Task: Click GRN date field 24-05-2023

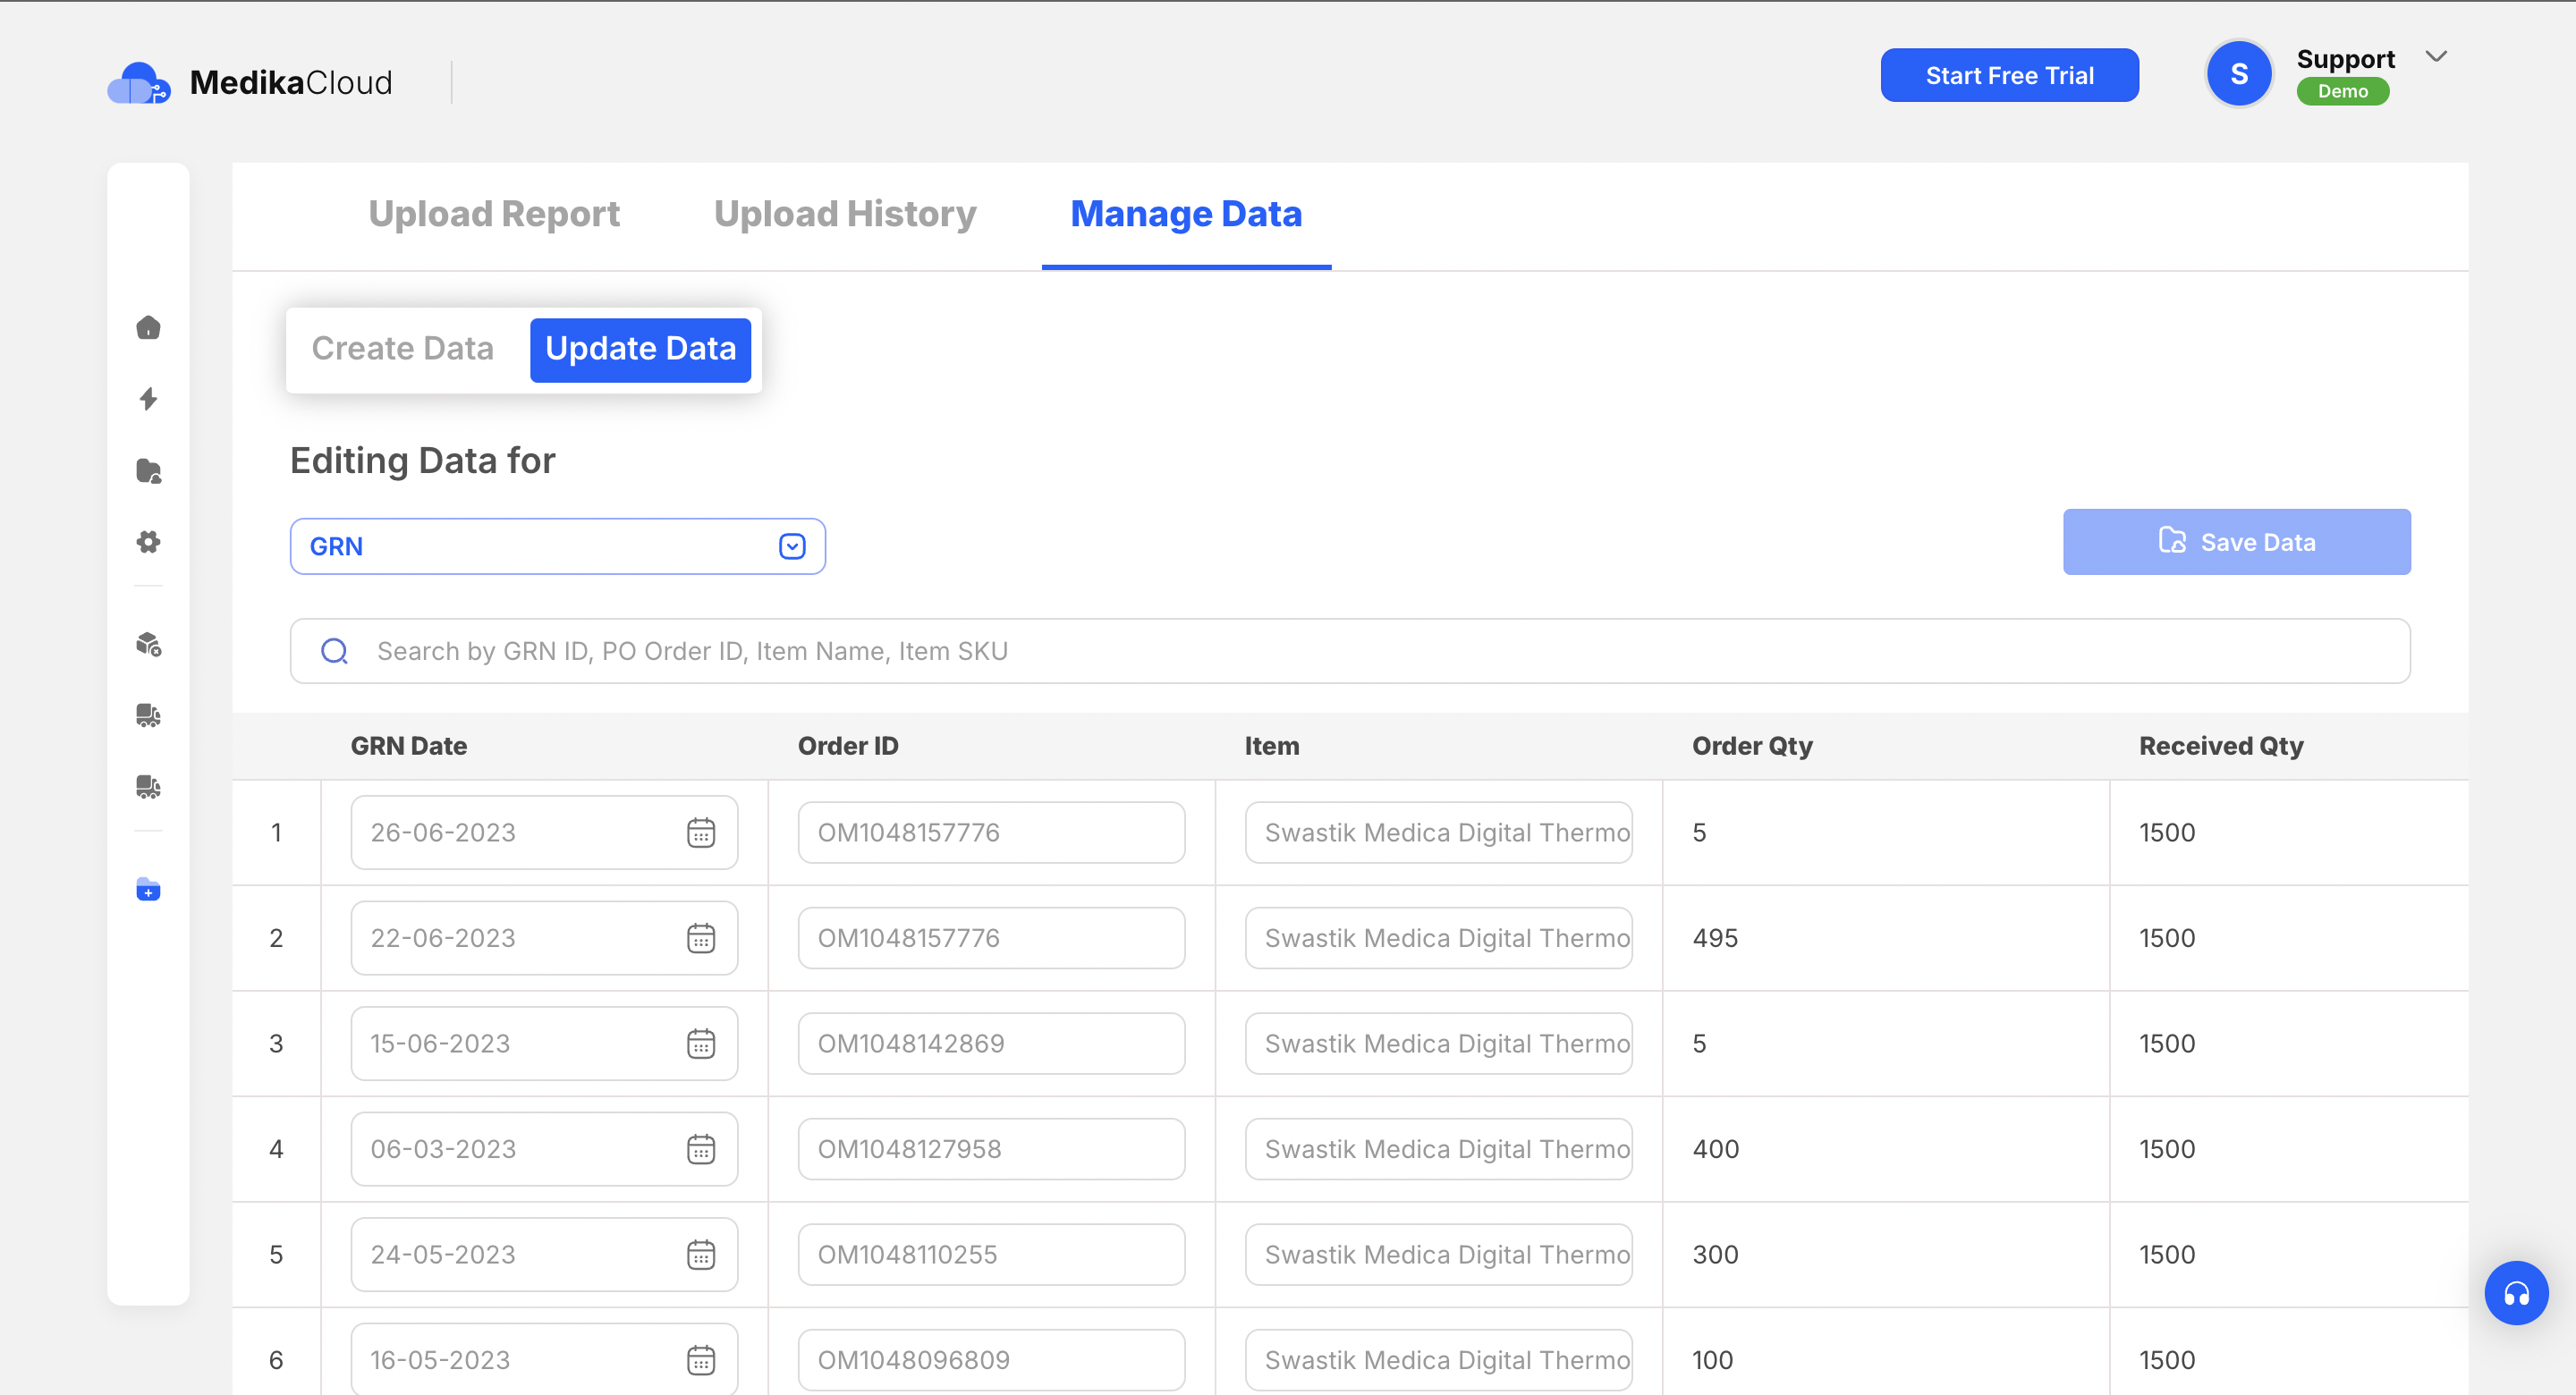Action: pyautogui.click(x=544, y=1254)
